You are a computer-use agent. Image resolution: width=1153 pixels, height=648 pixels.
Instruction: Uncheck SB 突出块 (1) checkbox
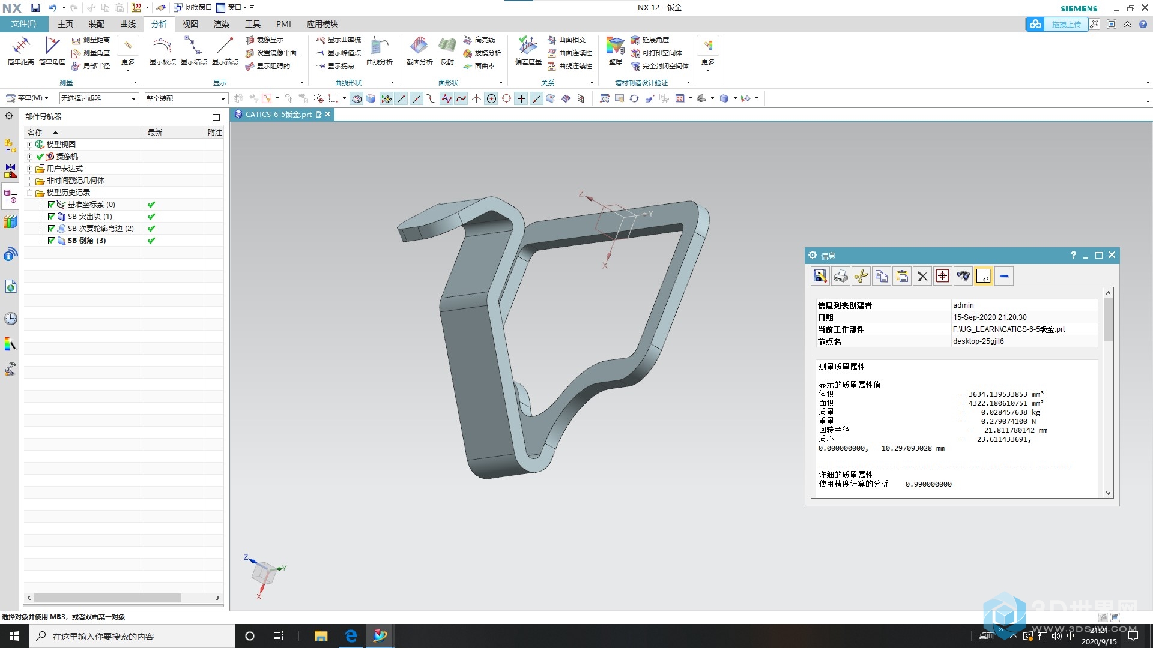click(52, 217)
